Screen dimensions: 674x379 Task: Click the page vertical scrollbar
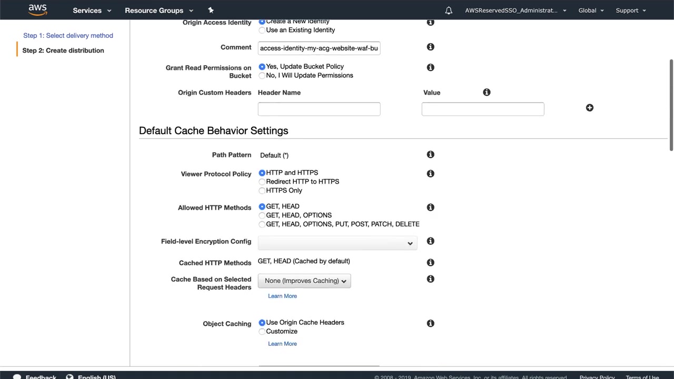pos(671,105)
